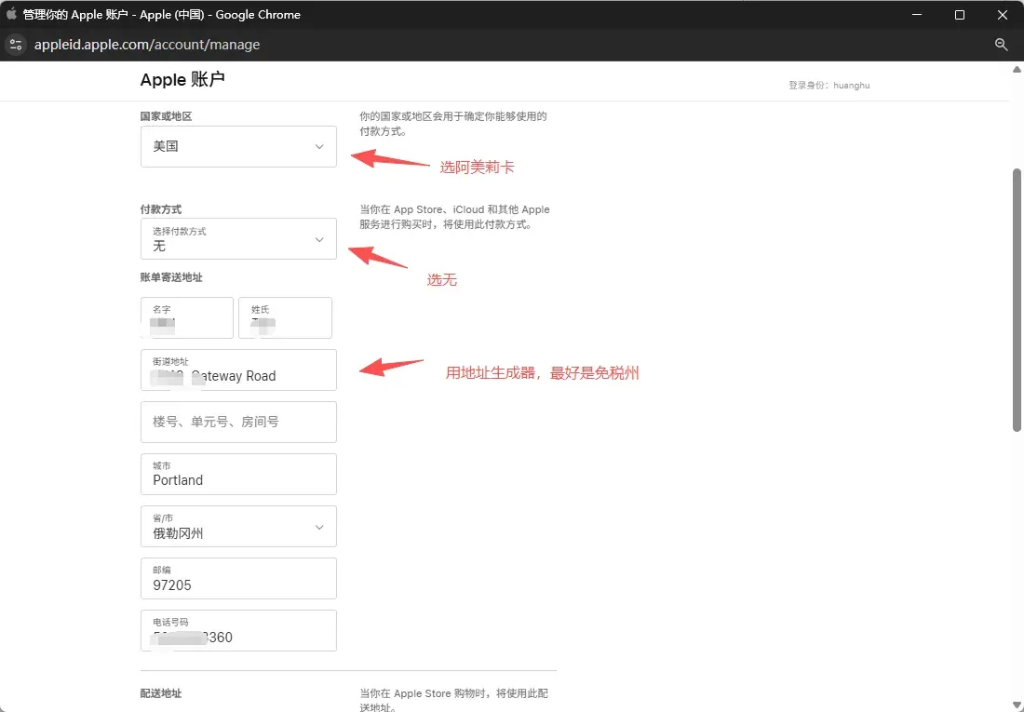
Task: Click the 国家或地区 section label
Action: click(x=166, y=116)
